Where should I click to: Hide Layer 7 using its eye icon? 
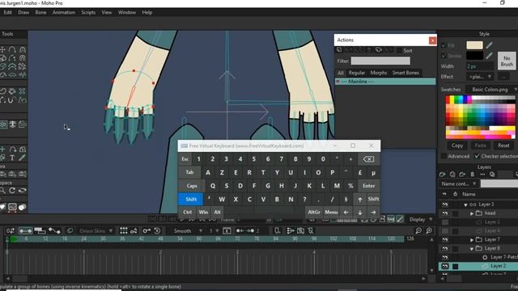click(x=445, y=239)
